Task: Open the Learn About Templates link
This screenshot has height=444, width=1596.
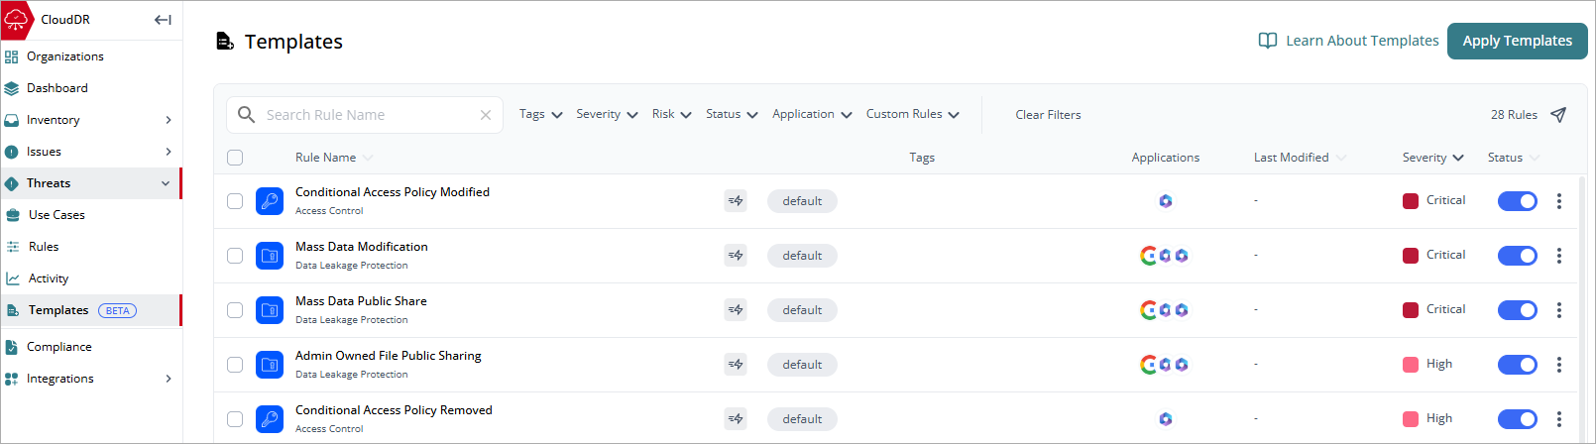Action: pos(1362,41)
